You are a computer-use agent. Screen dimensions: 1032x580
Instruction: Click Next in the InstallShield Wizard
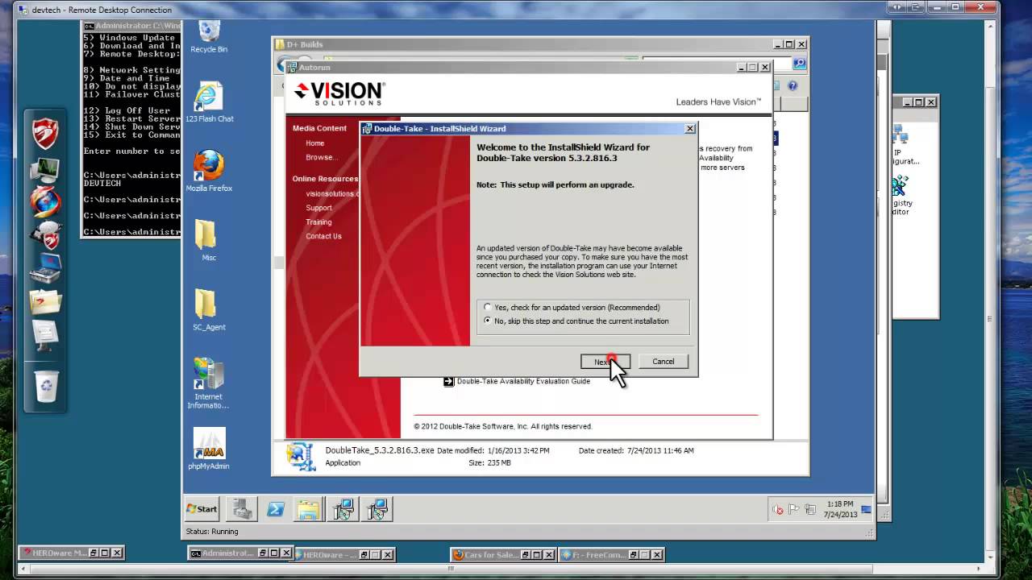(x=605, y=362)
